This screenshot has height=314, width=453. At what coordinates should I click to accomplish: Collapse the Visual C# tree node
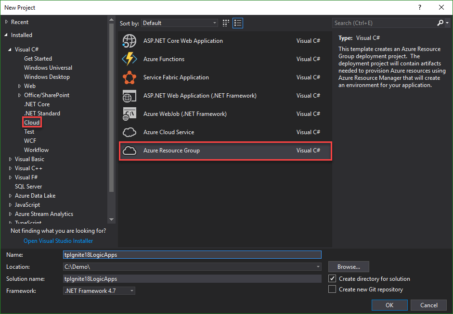pyautogui.click(x=11, y=50)
